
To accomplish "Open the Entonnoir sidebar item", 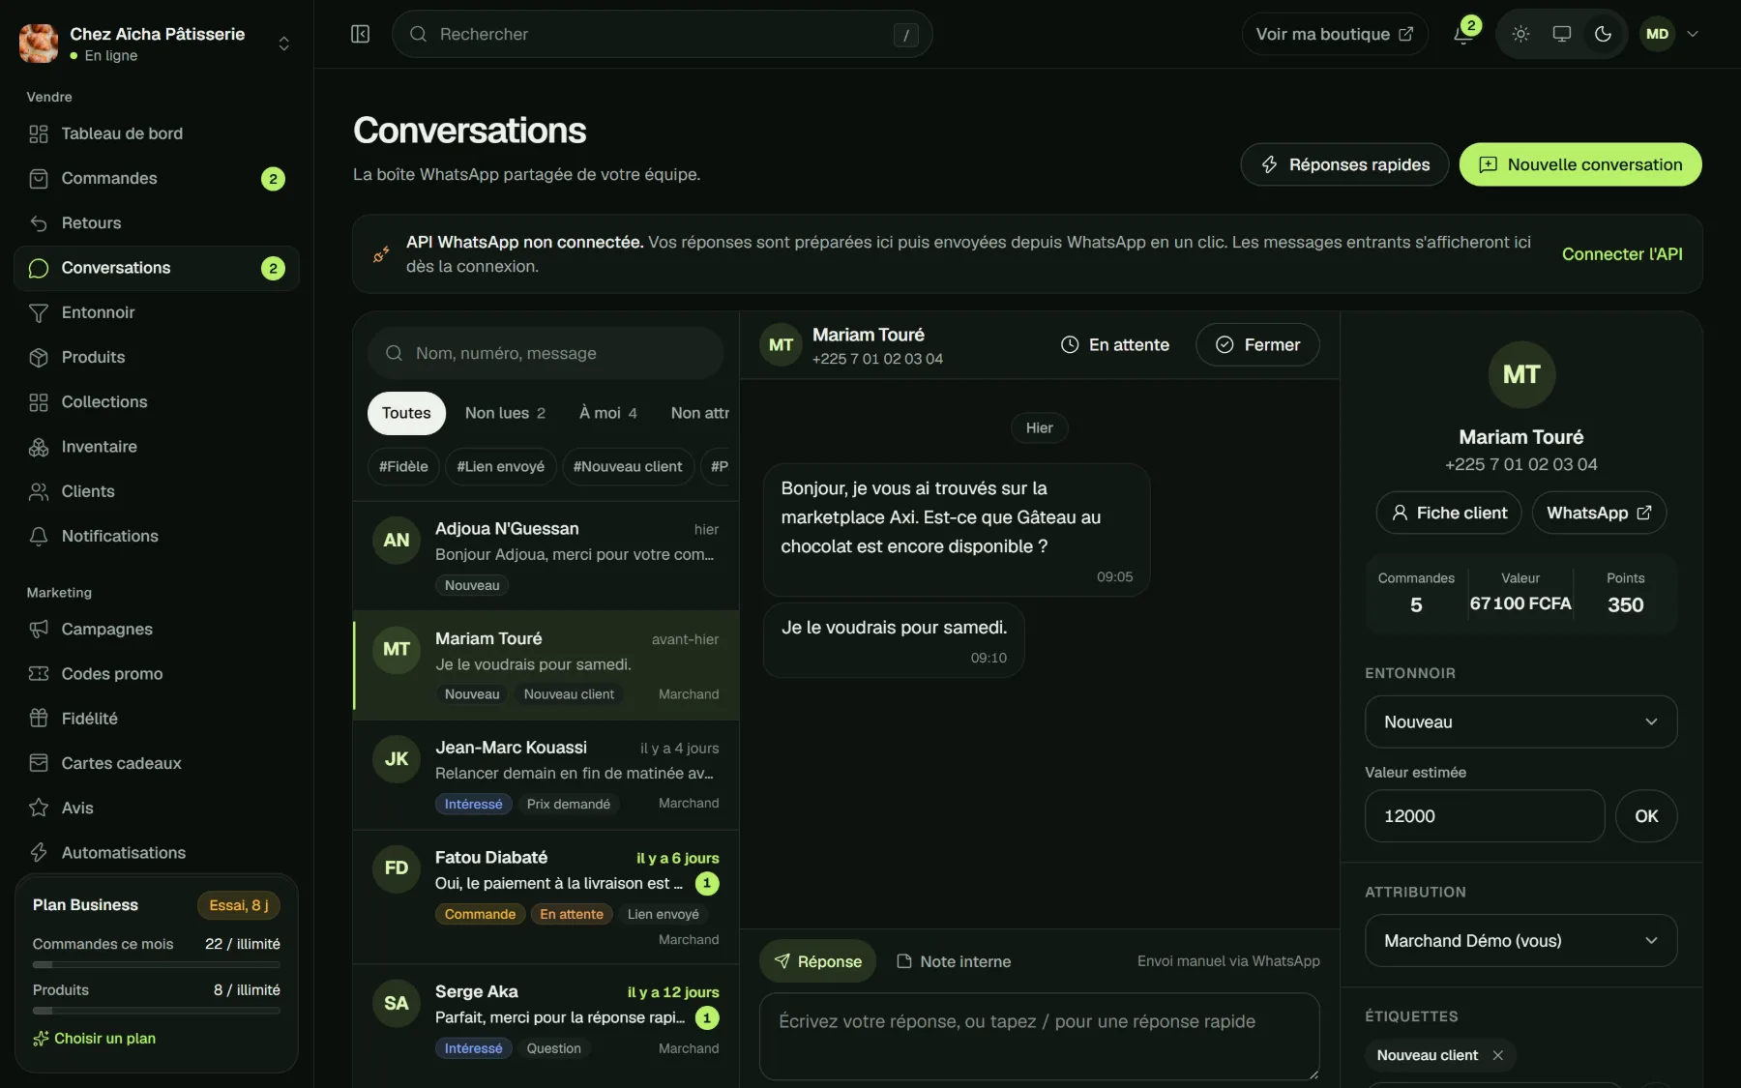I will tap(157, 312).
